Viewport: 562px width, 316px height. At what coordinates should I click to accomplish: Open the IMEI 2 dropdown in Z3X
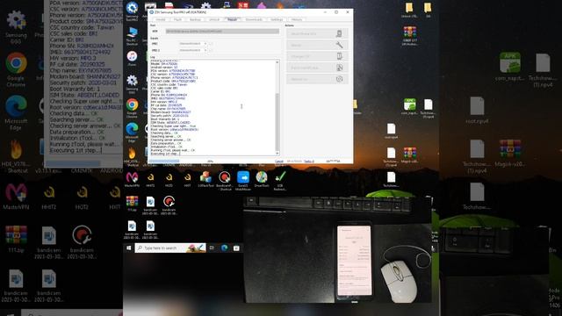193,50
